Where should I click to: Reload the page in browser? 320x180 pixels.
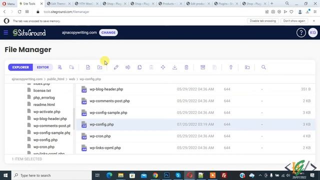(x=19, y=12)
